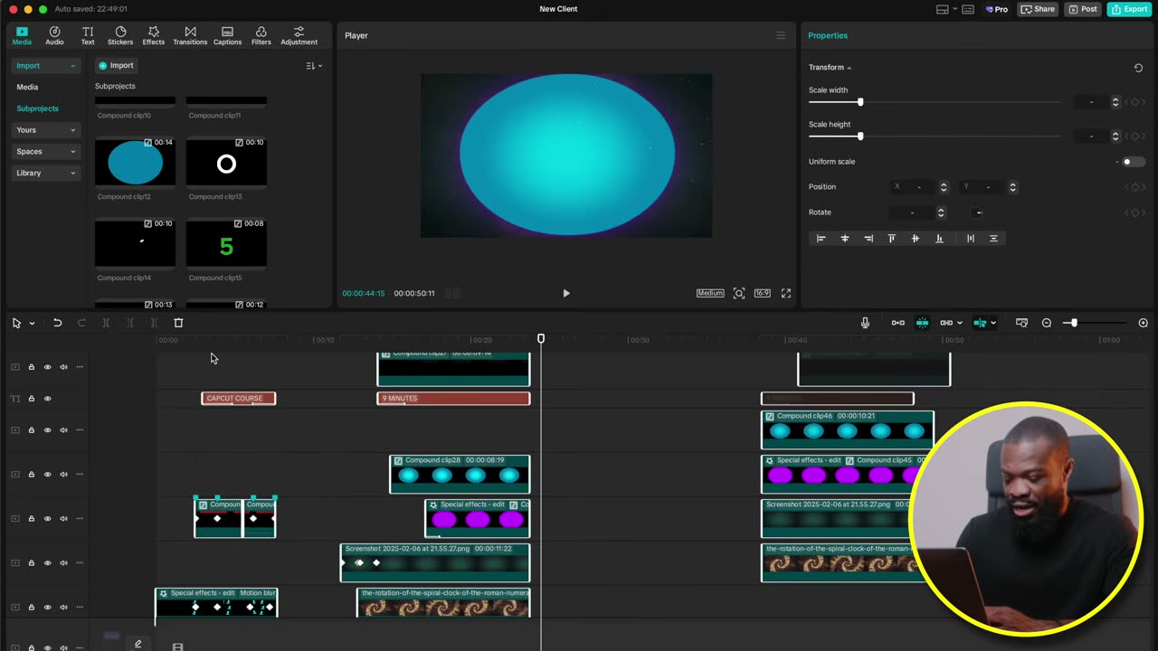The image size is (1158, 651).
Task: Toggle the main track magnet icon
Action: pyautogui.click(x=897, y=323)
